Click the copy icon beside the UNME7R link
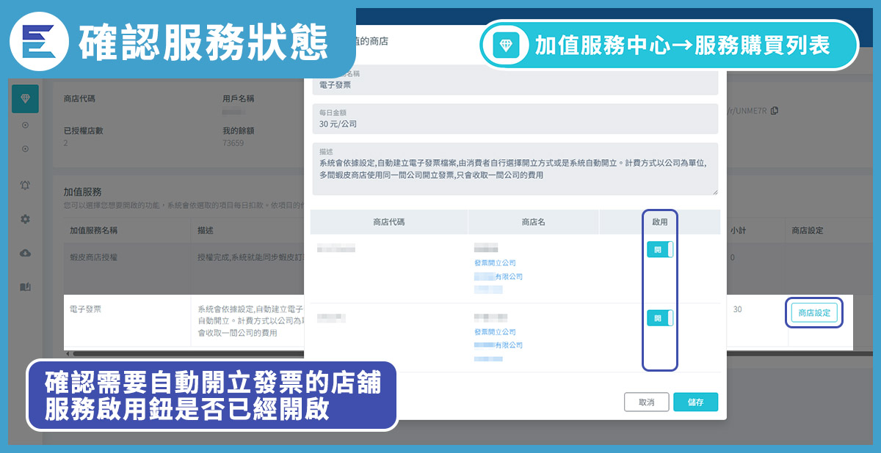The image size is (881, 453). click(775, 111)
